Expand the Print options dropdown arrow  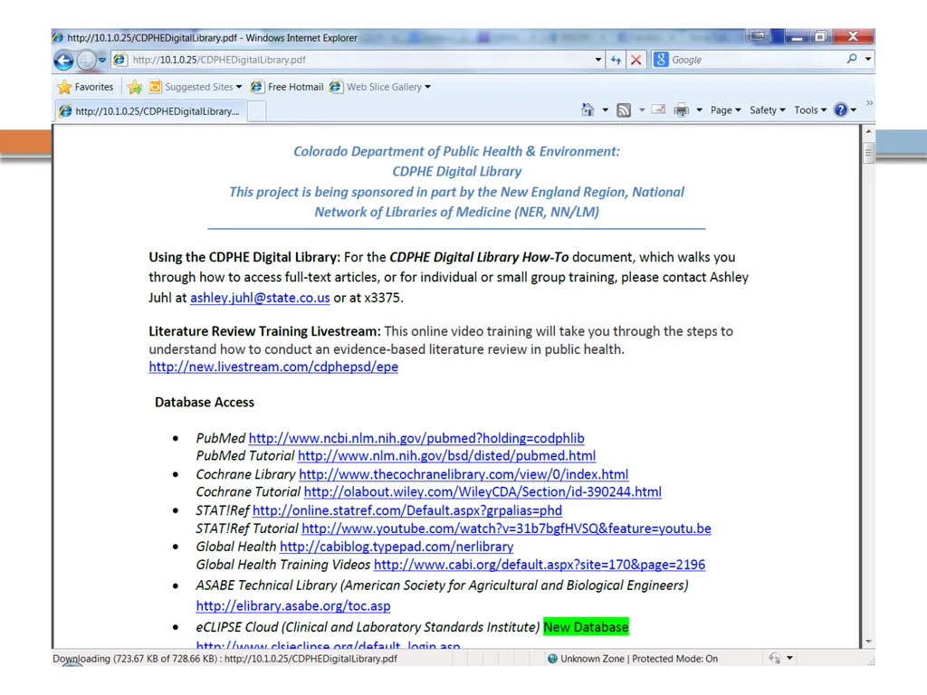(x=699, y=109)
